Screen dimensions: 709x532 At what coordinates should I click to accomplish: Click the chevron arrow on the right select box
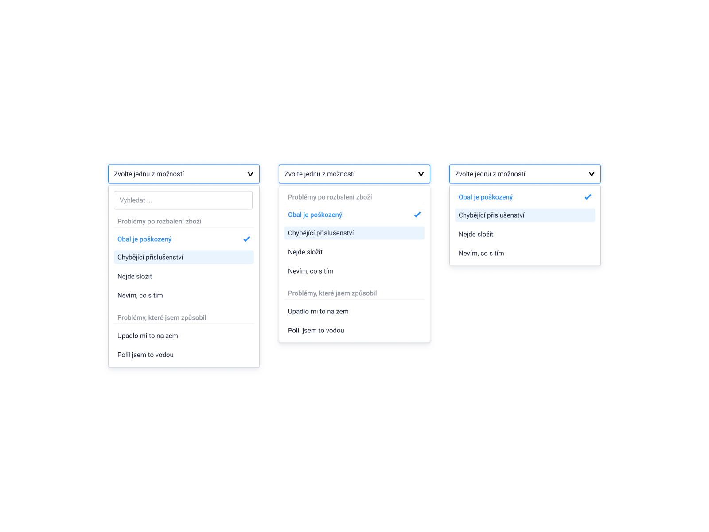pyautogui.click(x=592, y=174)
